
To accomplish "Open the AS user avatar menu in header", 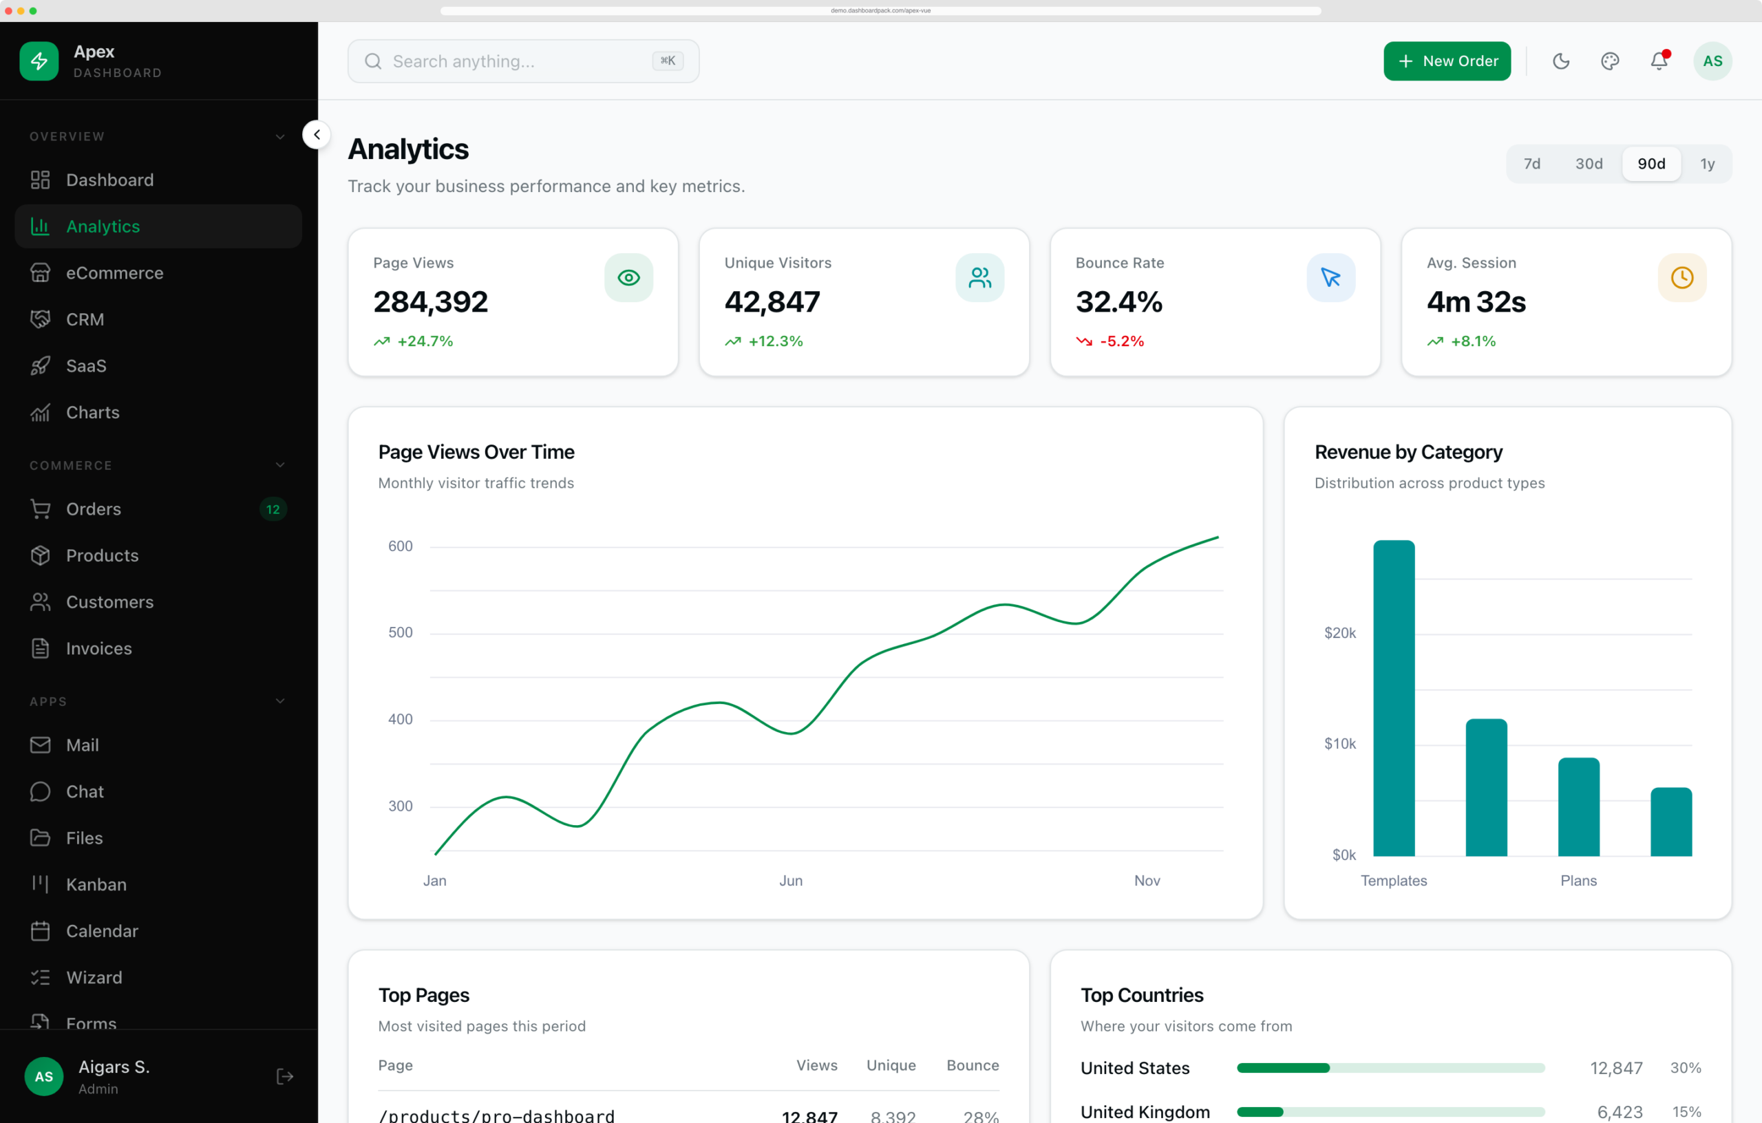I will tap(1712, 61).
